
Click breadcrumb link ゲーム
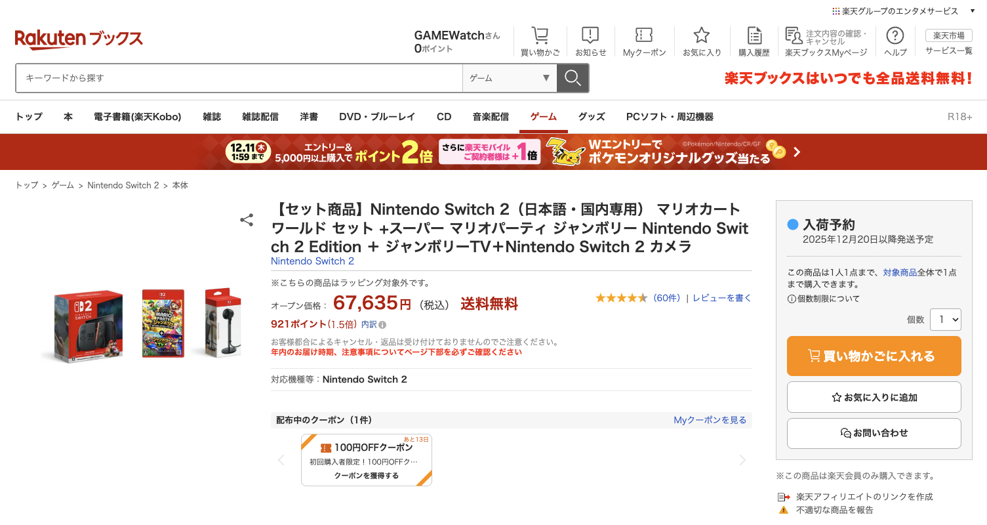tap(63, 186)
